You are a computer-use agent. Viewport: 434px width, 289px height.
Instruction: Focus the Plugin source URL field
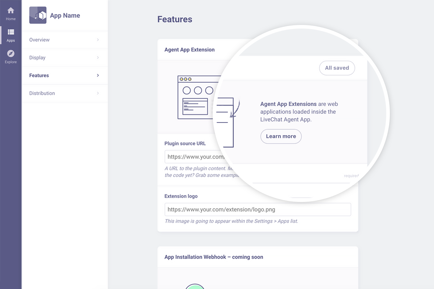click(195, 157)
